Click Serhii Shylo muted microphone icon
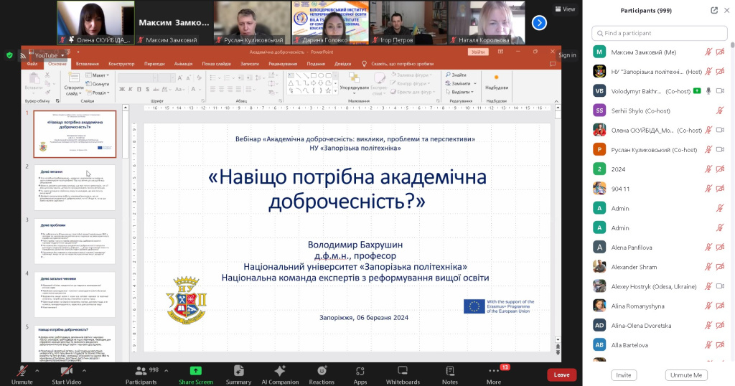The image size is (735, 386). (x=719, y=111)
